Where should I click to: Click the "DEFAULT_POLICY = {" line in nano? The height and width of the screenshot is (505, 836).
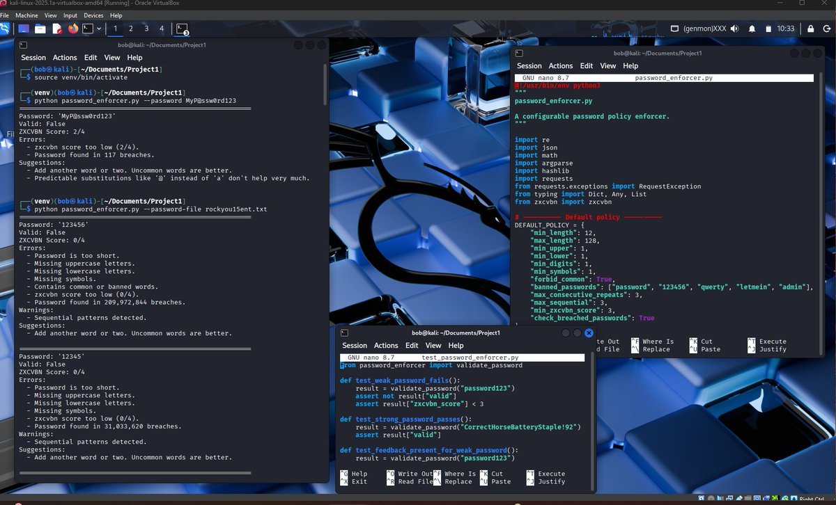pyautogui.click(x=550, y=225)
